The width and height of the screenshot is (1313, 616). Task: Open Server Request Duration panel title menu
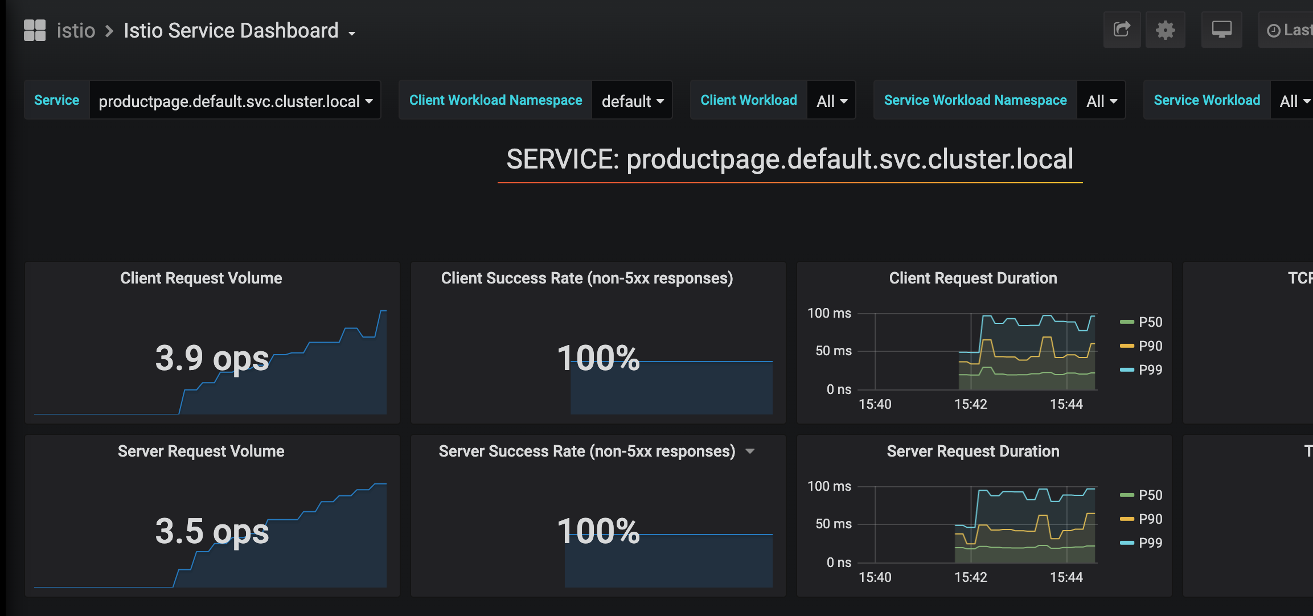click(x=973, y=451)
